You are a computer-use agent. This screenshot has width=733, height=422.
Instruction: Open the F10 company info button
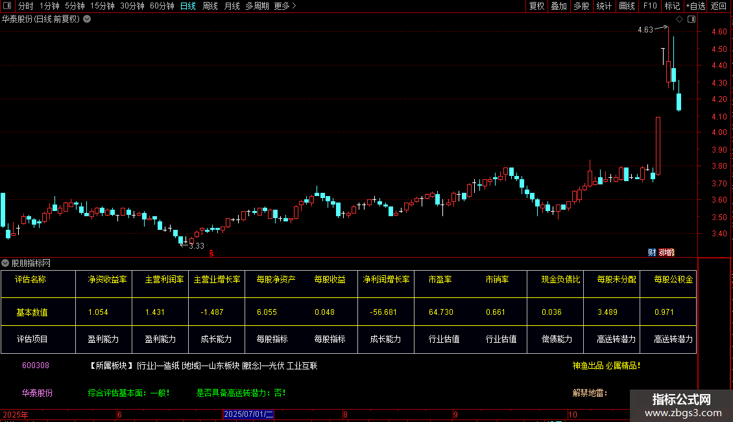click(650, 6)
